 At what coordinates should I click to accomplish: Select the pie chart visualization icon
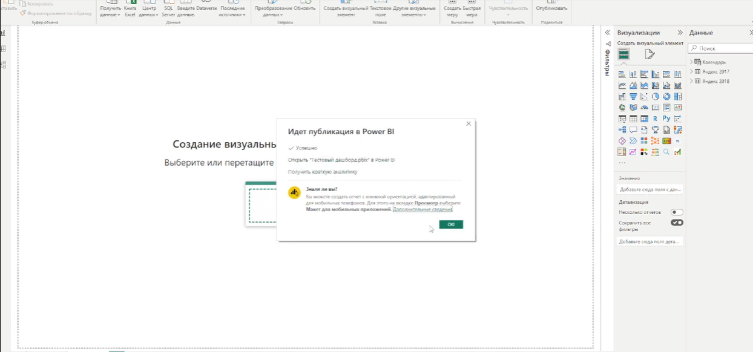pyautogui.click(x=657, y=96)
